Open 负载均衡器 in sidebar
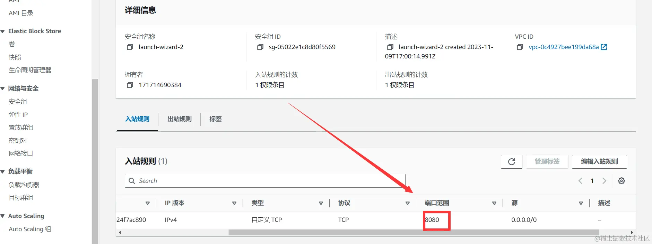Viewport: 652px width, 244px height. [24, 185]
